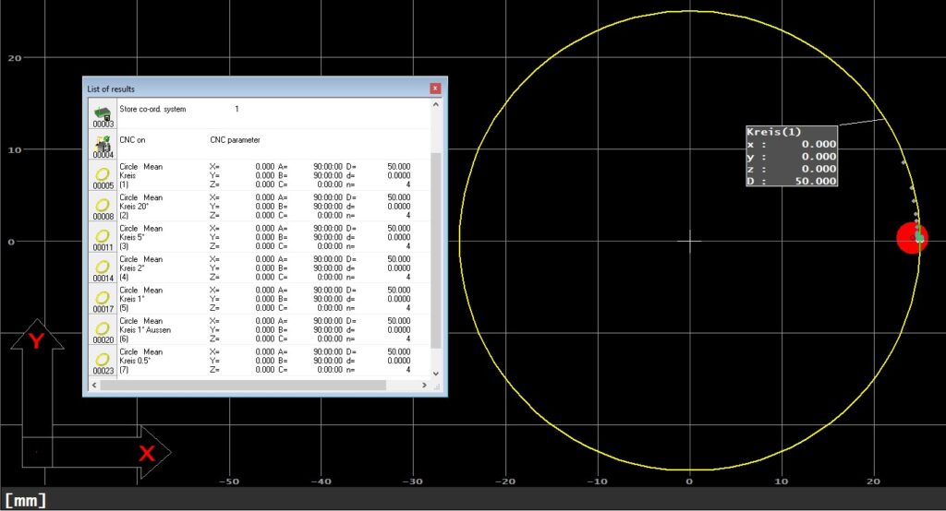Click the red probe point on the circle
The height and width of the screenshot is (511, 946).
(x=912, y=238)
